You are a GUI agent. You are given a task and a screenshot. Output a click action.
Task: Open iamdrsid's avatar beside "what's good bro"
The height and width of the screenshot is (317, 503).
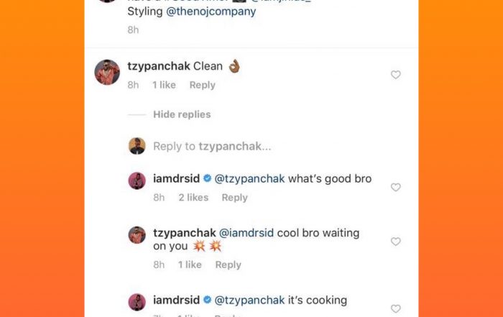(137, 180)
